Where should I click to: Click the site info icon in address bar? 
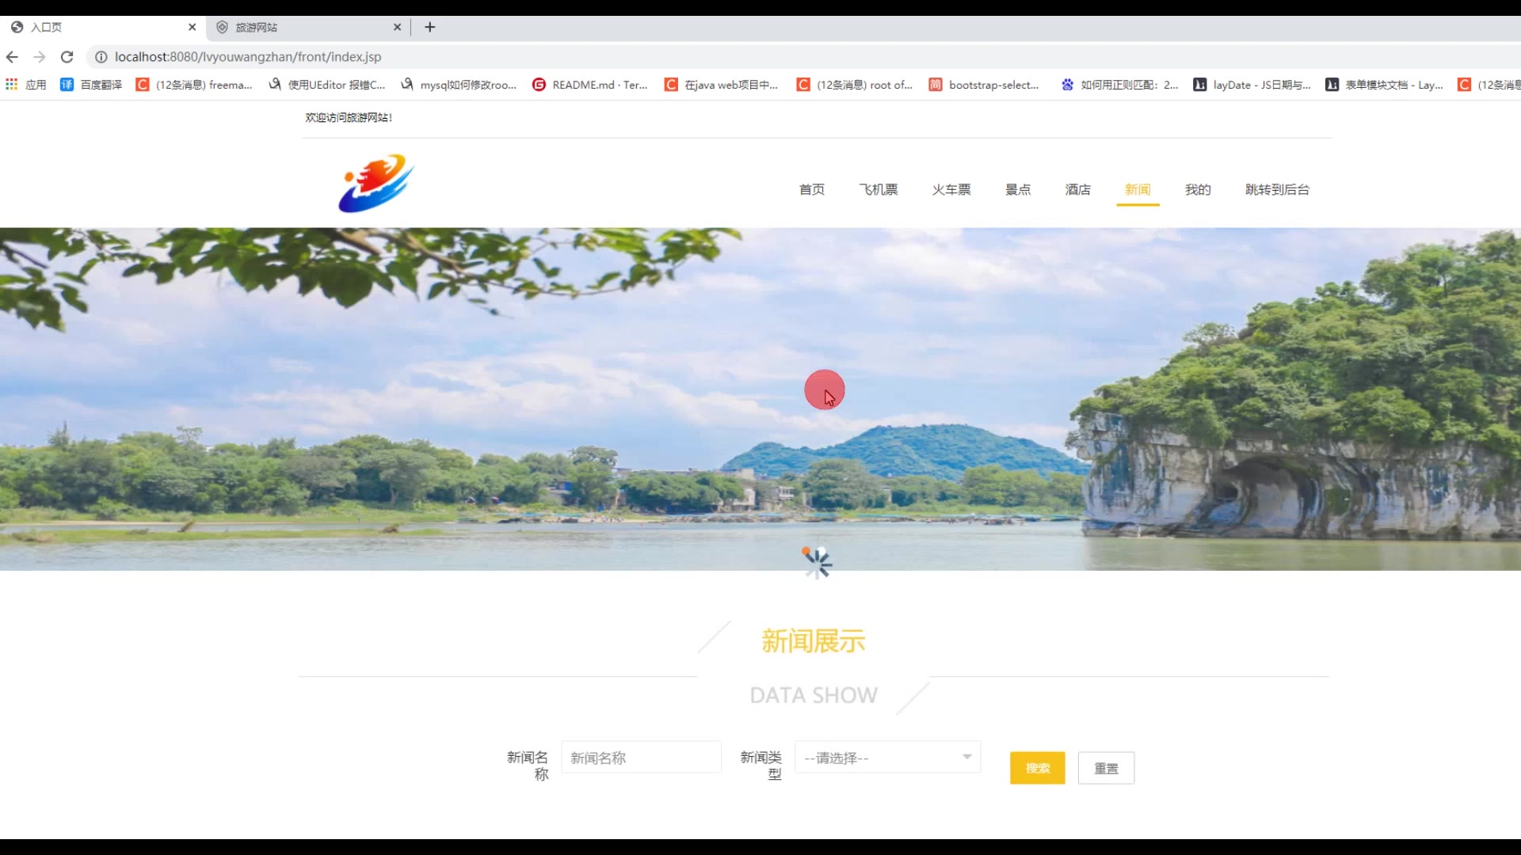tap(101, 57)
